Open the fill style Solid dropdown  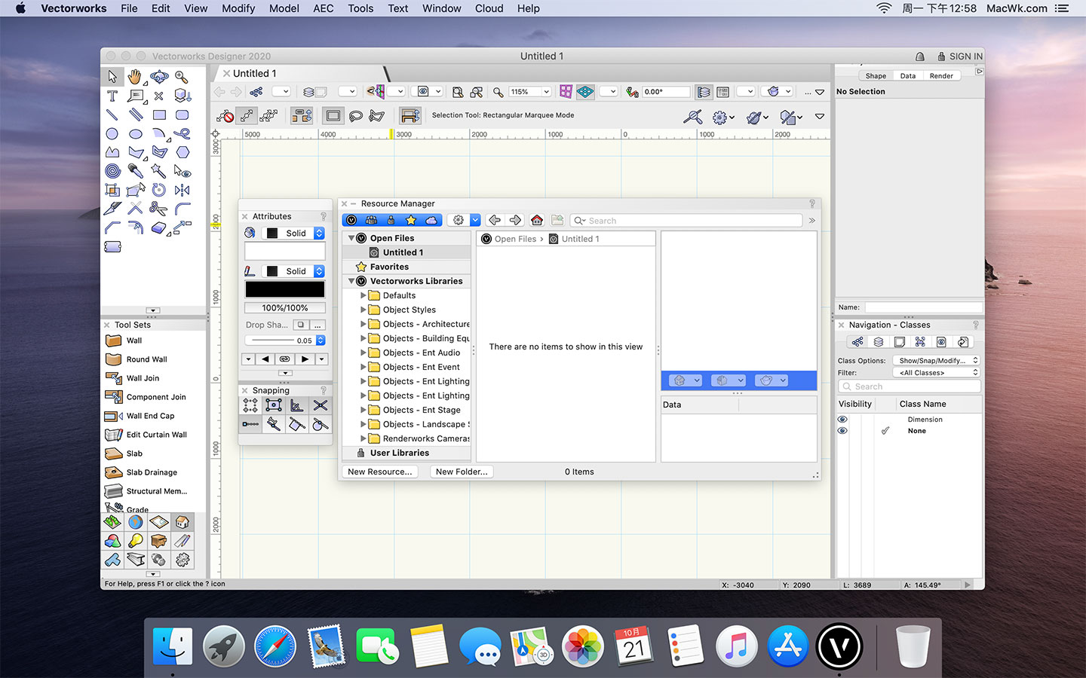point(294,234)
